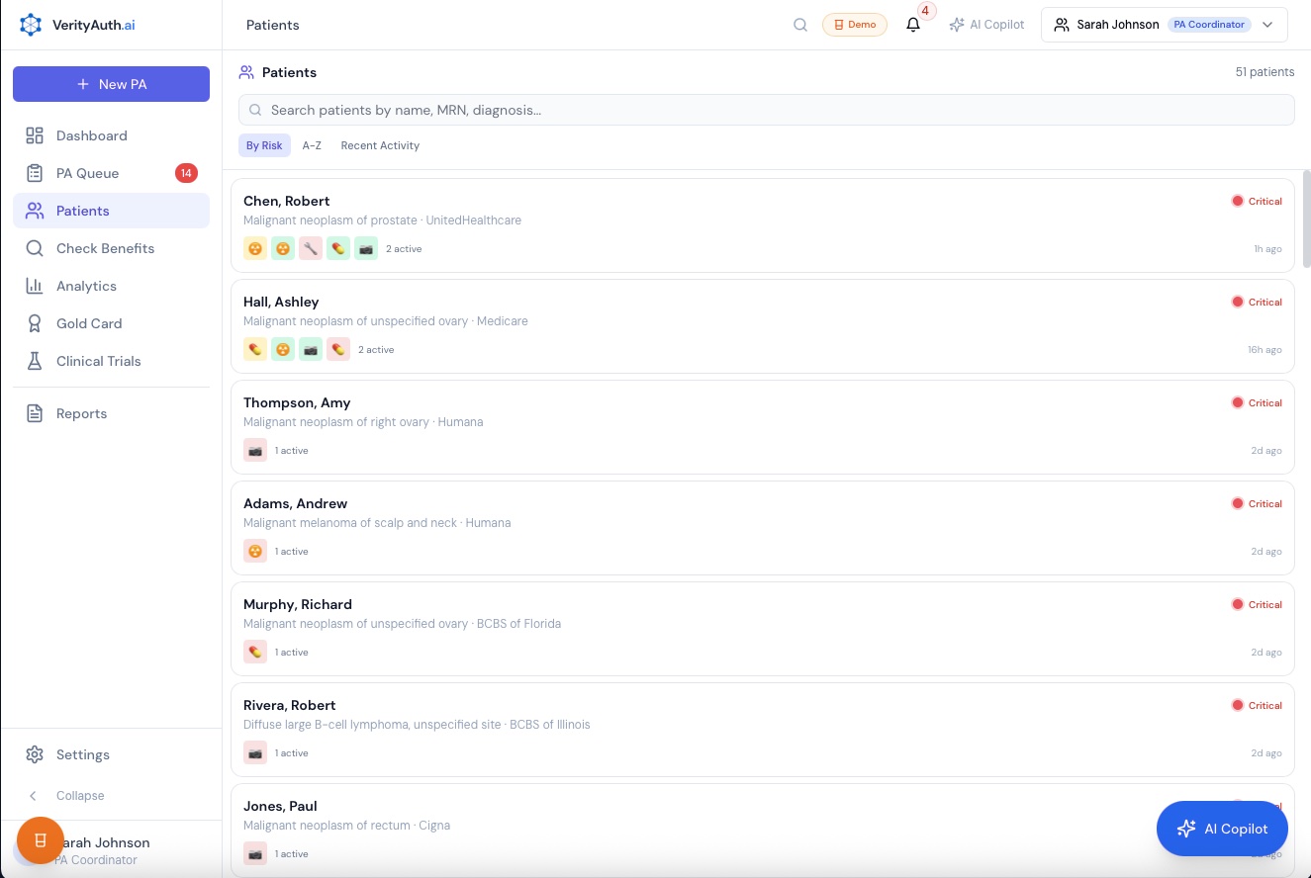The height and width of the screenshot is (878, 1311).
Task: Sort patients by Recent Activity
Action: coord(380,145)
